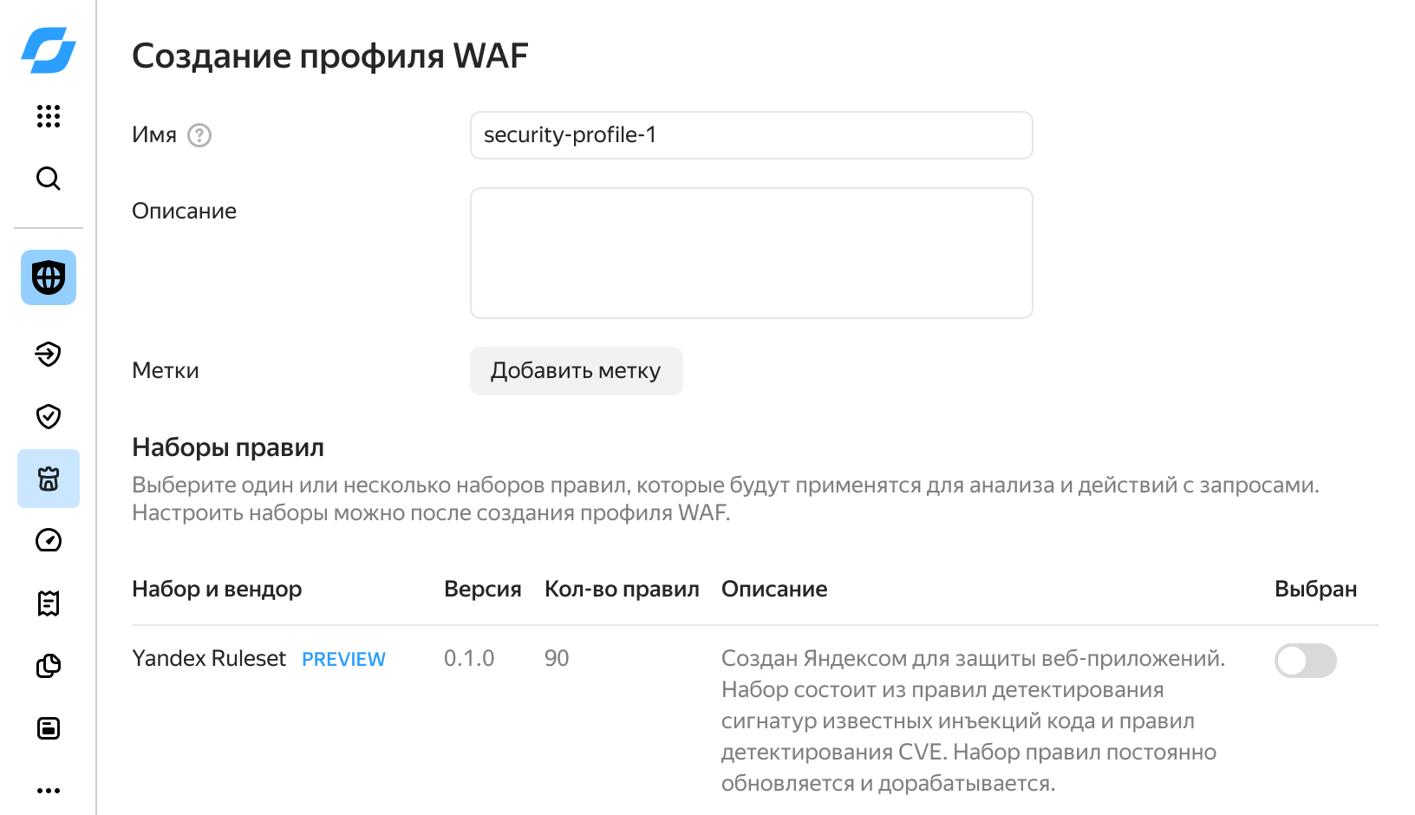The width and height of the screenshot is (1415, 815).
Task: Click into the Описание text area
Action: [751, 253]
